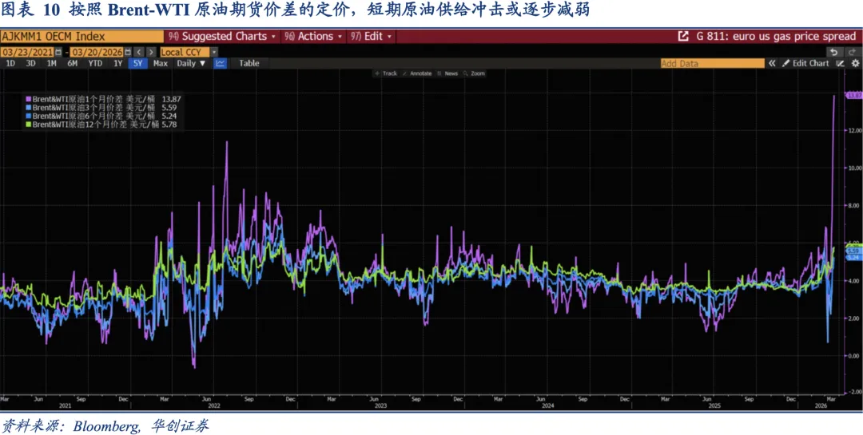Switch to Table view
The image size is (863, 435).
coord(249,63)
